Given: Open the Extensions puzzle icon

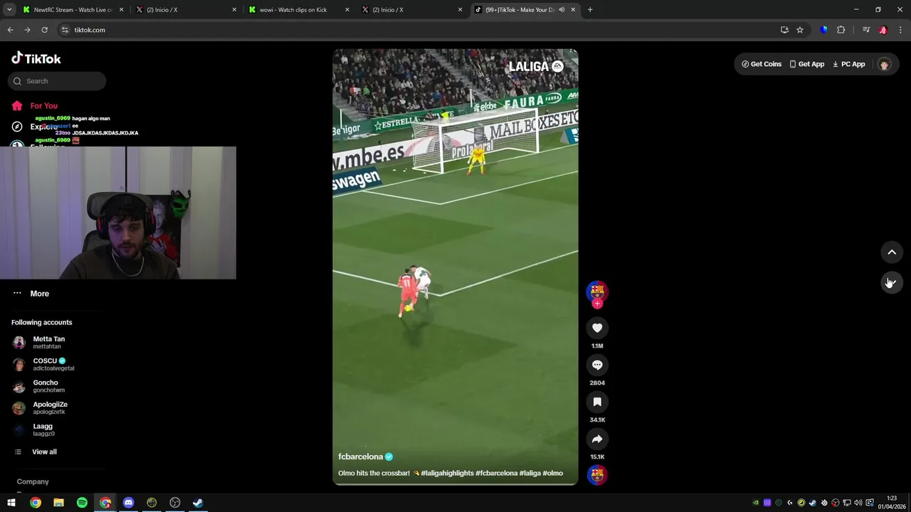Looking at the screenshot, I should (841, 30).
